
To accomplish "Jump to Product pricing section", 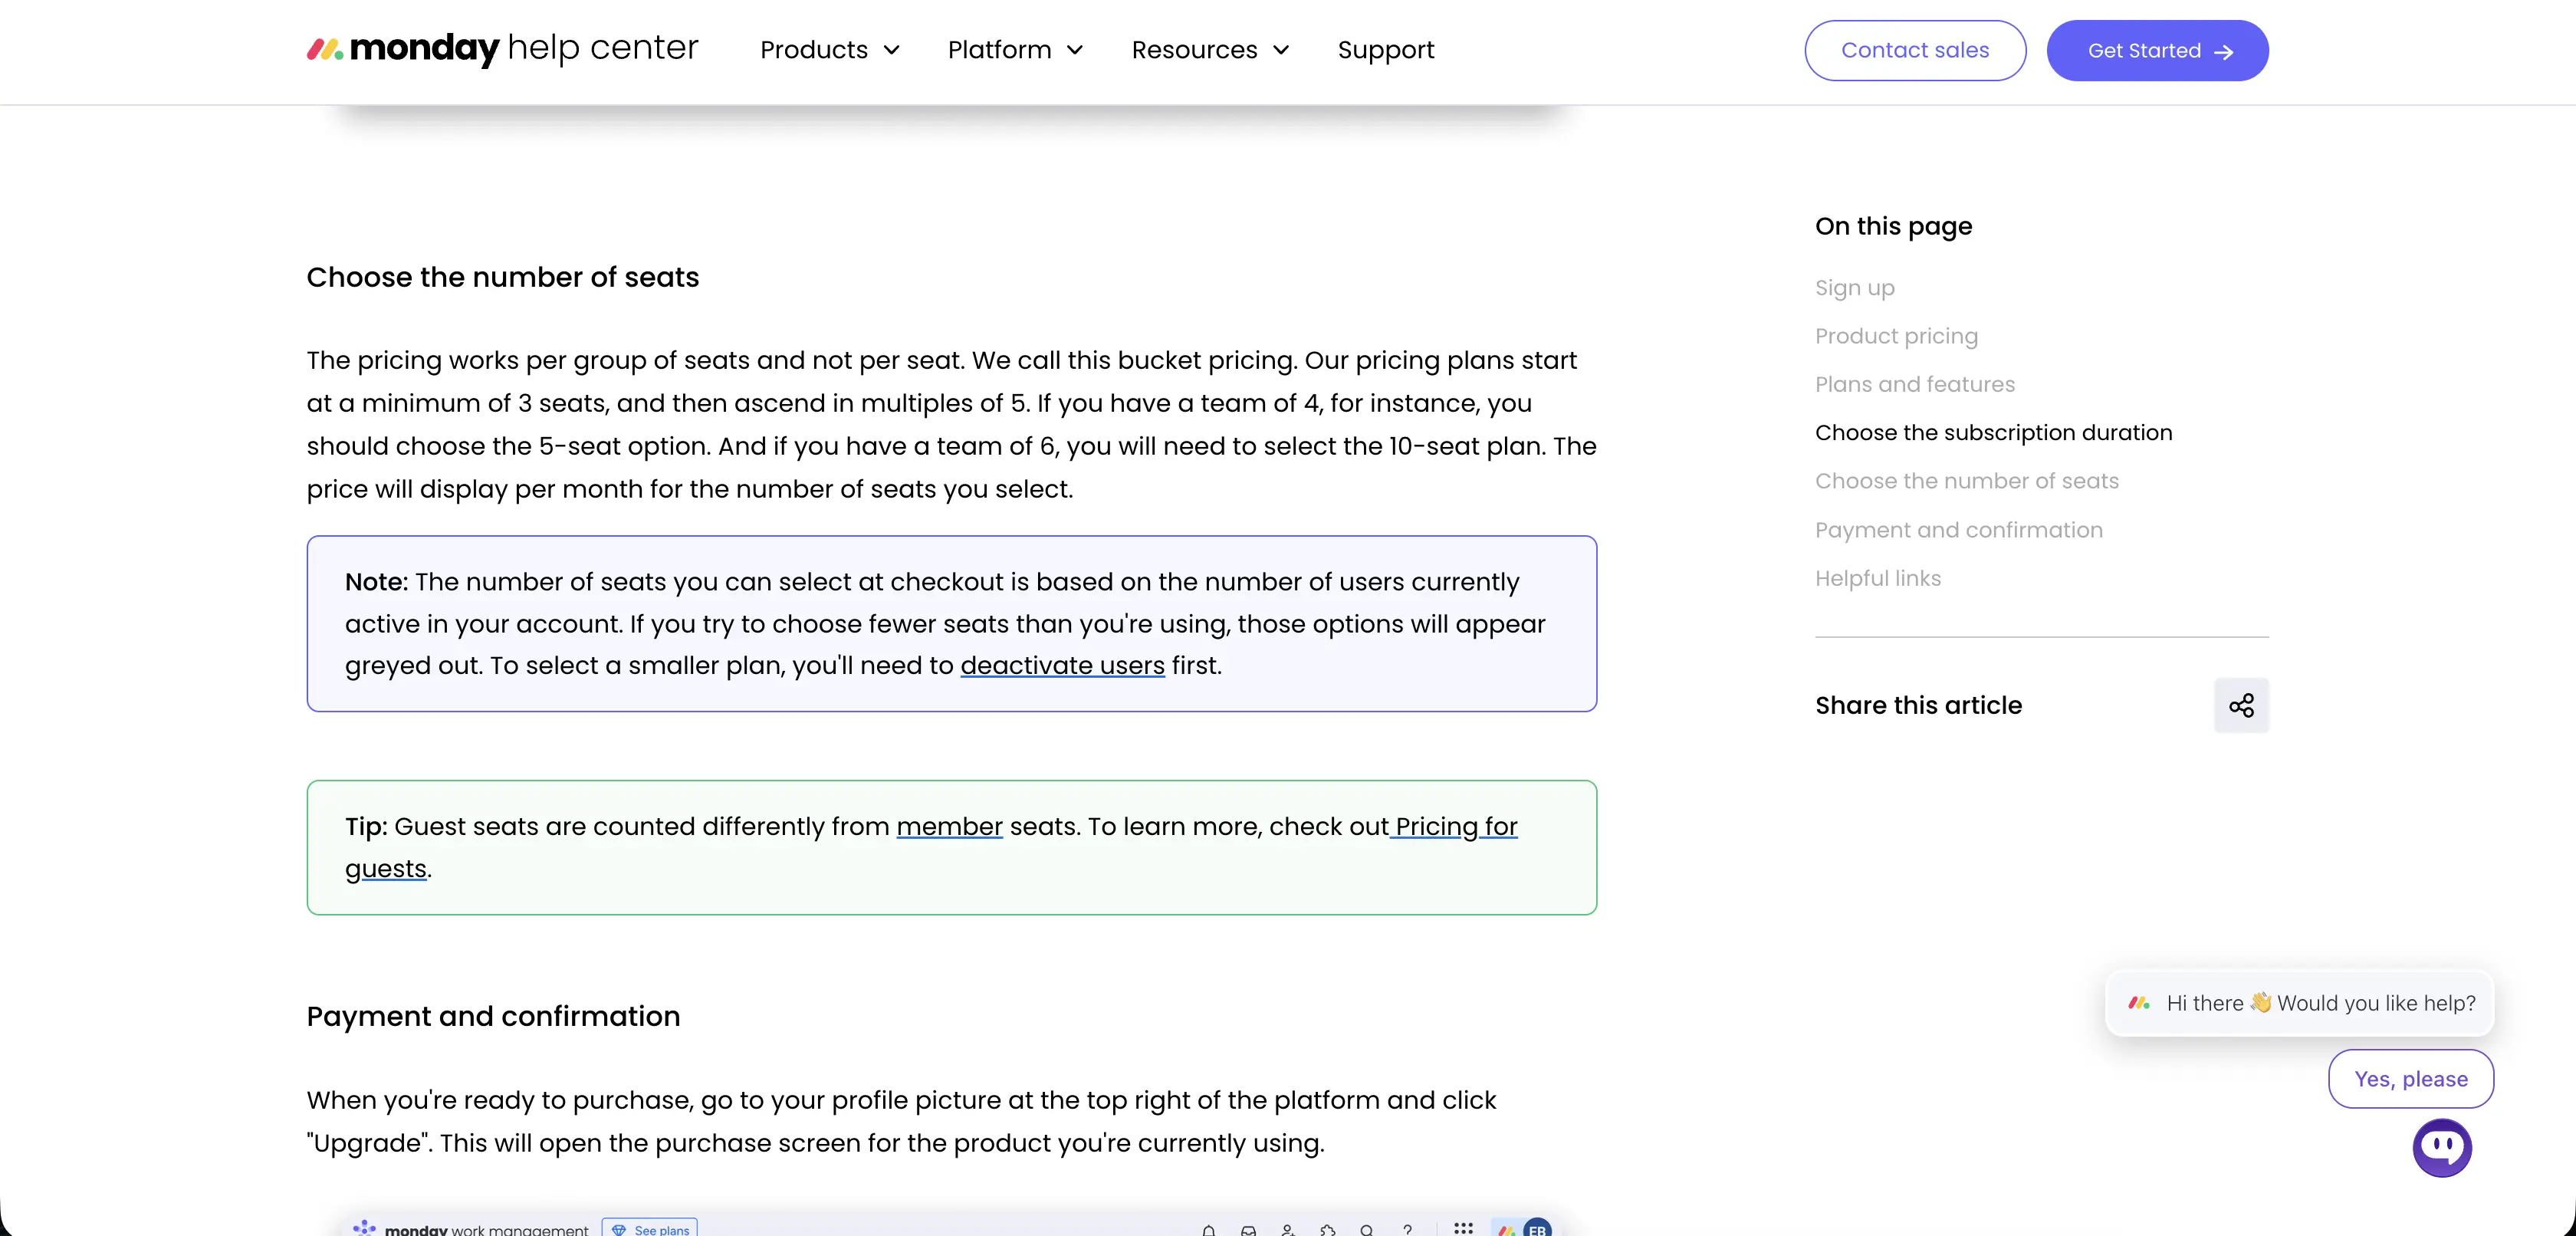I will click(x=1896, y=336).
